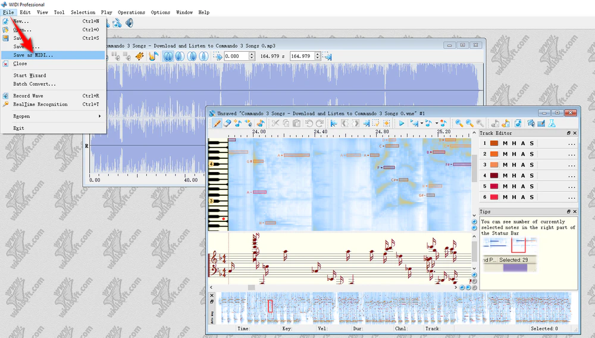Click track 4 dark red color swatch
This screenshot has height=338, width=595.
click(x=494, y=176)
